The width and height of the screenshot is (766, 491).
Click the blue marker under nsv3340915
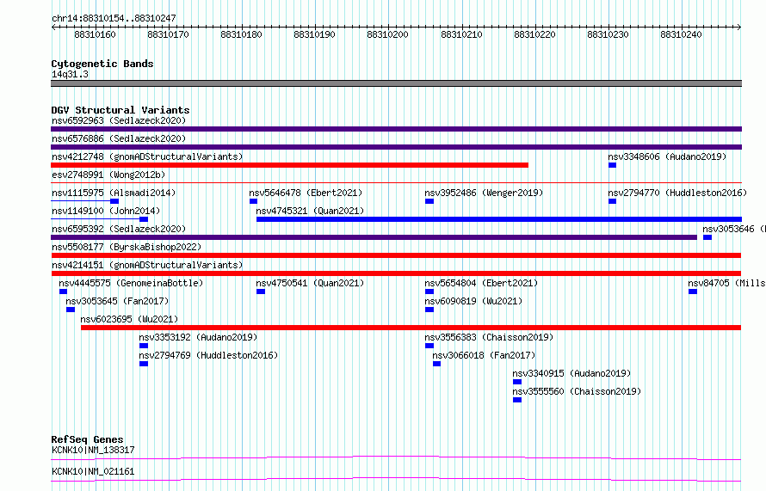[x=517, y=382]
